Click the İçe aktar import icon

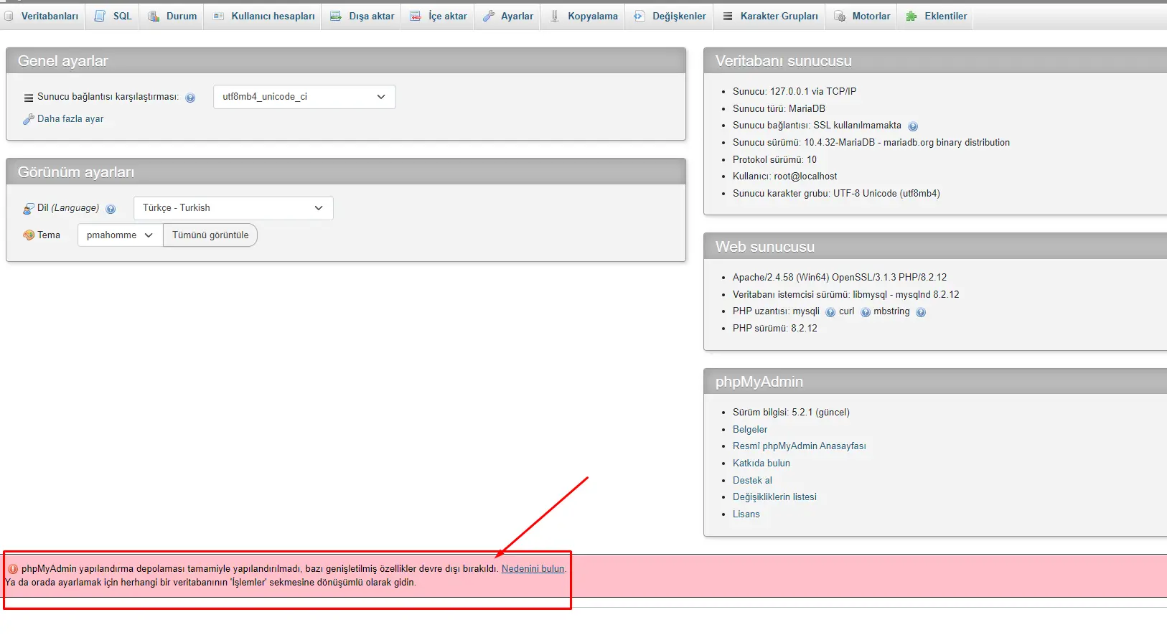416,16
